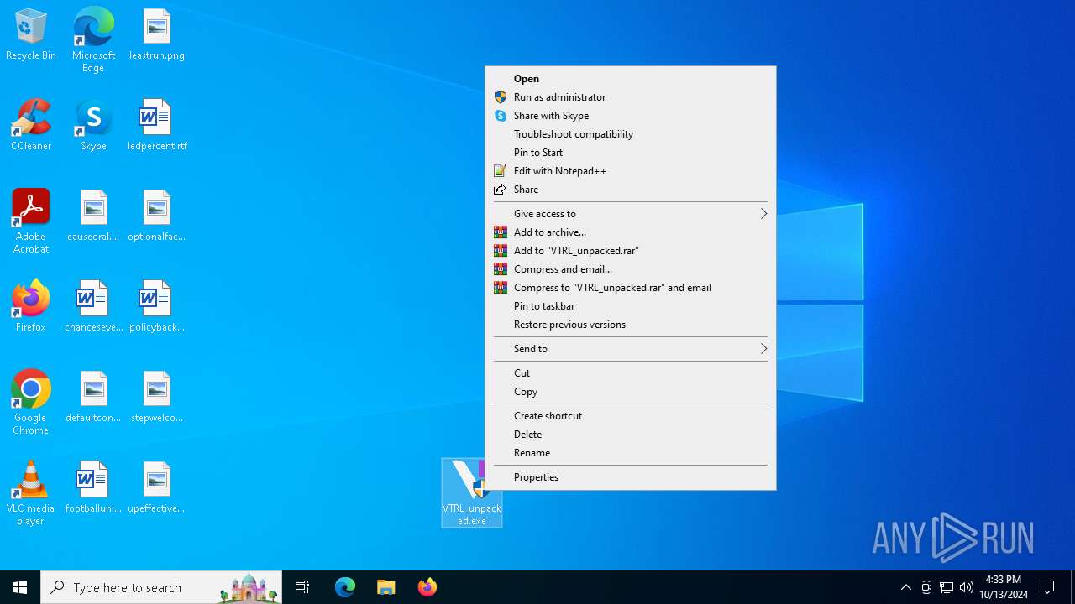Select the policyback Word document icon
The width and height of the screenshot is (1075, 604).
(x=157, y=307)
